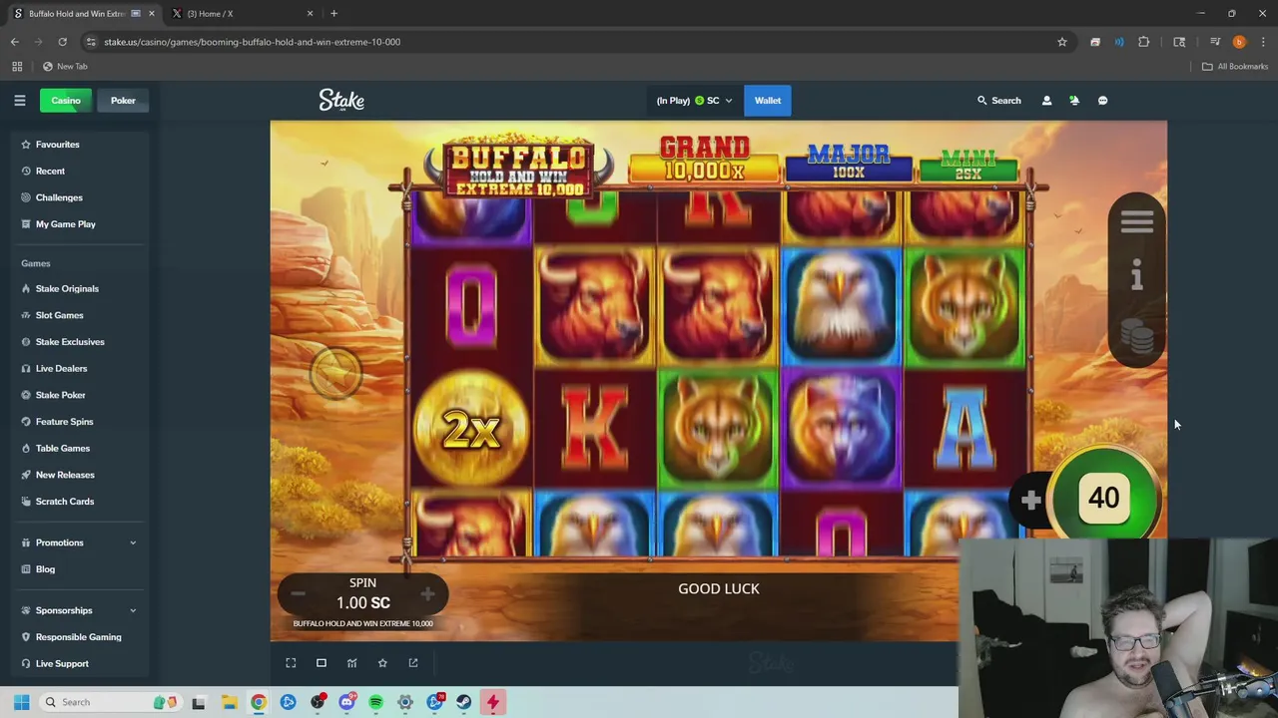Toggle theatre mode view
Viewport: 1278px width, 718px height.
pos(321,662)
